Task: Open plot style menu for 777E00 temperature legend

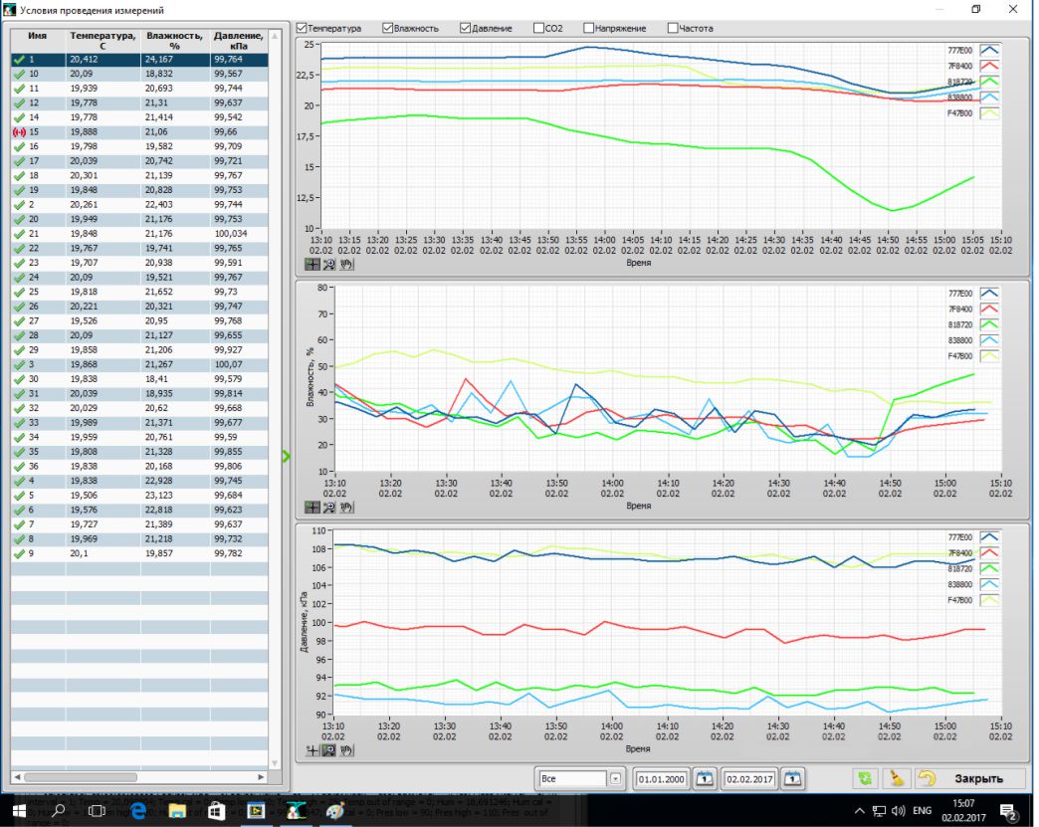Action: (989, 49)
